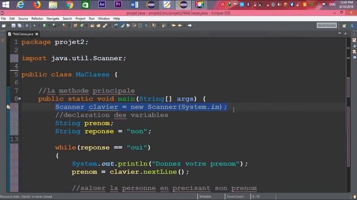
Task: Click the 'clavier is never closed' status message
Action: (x=26, y=197)
